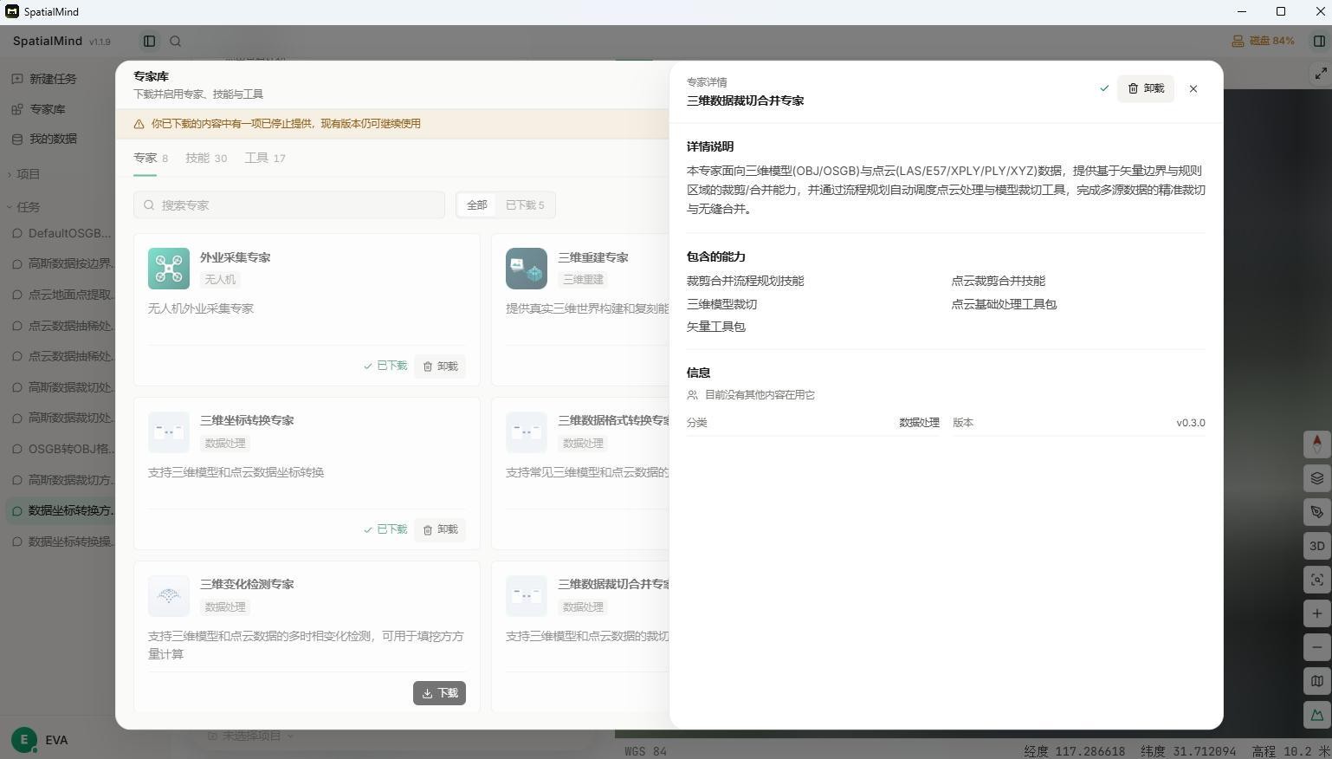1332x759 pixels.
Task: Switch to the 技能 30 tab
Action: [206, 158]
